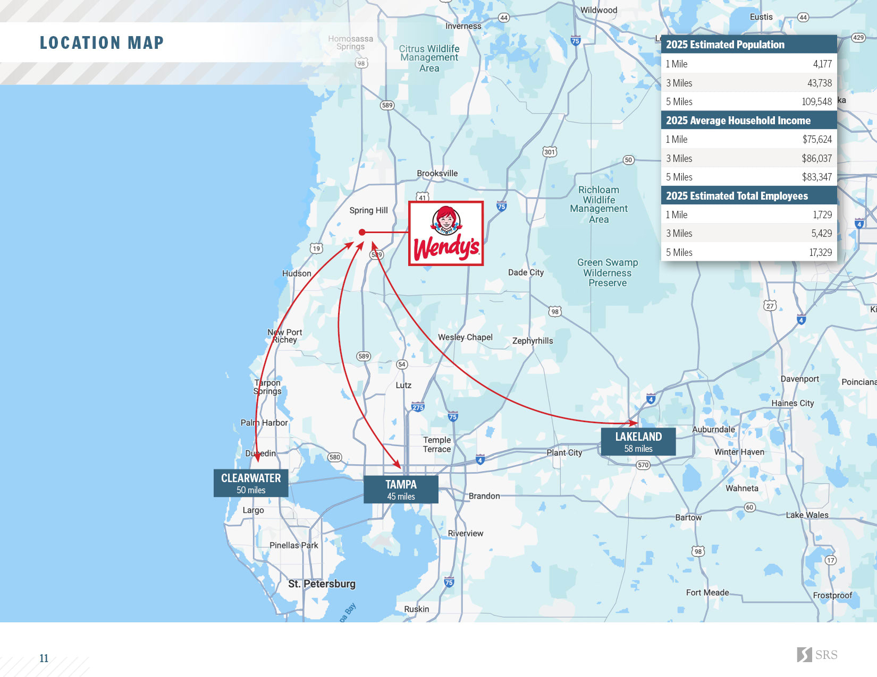The width and height of the screenshot is (877, 677).
Task: Click the Route 17 highway shield
Action: (x=830, y=560)
